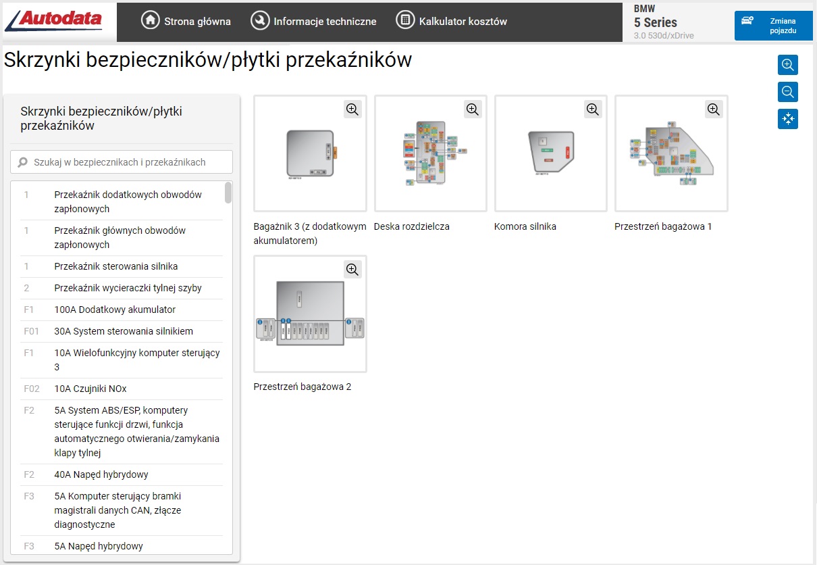The width and height of the screenshot is (817, 565).
Task: Open the Przestrzeń bagażowa 2 thumbnail
Action: tap(311, 314)
